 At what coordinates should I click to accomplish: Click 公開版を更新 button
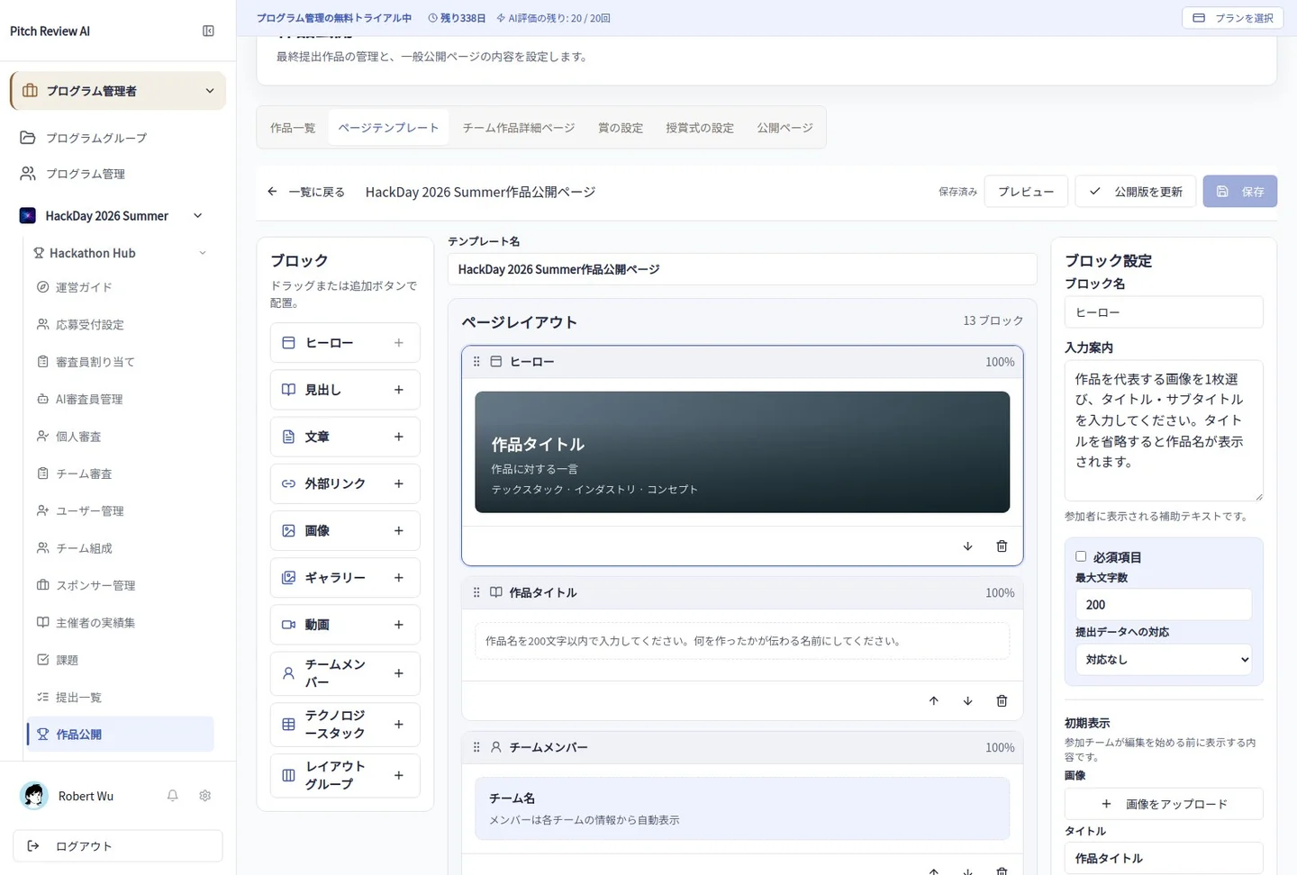tap(1136, 192)
